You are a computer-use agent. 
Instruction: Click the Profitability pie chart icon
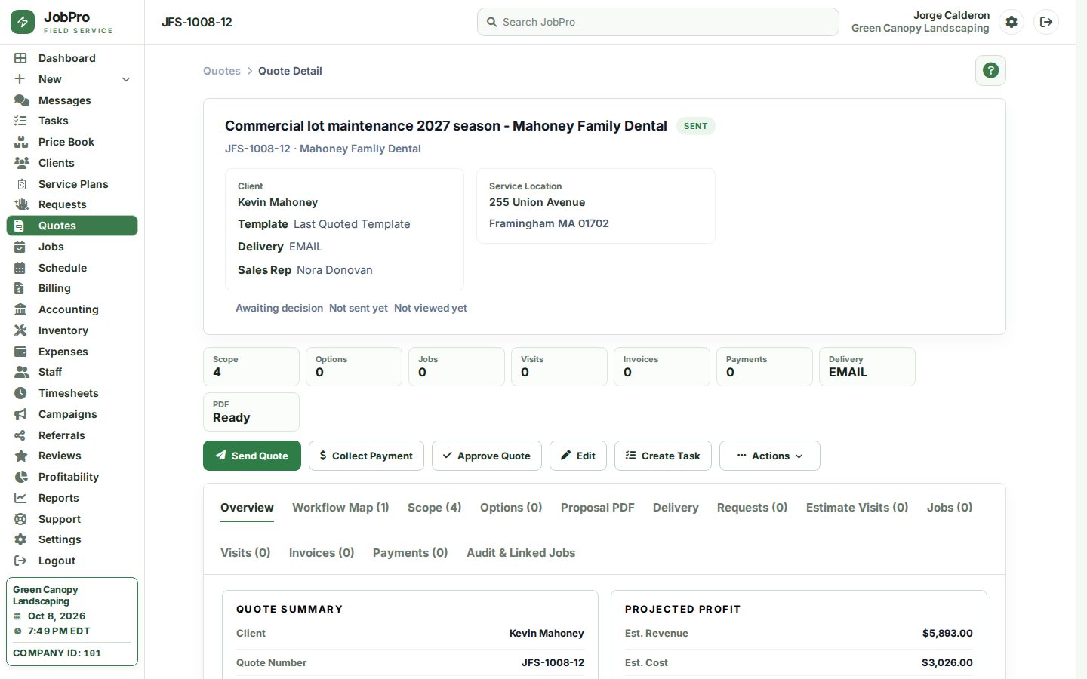[20, 477]
